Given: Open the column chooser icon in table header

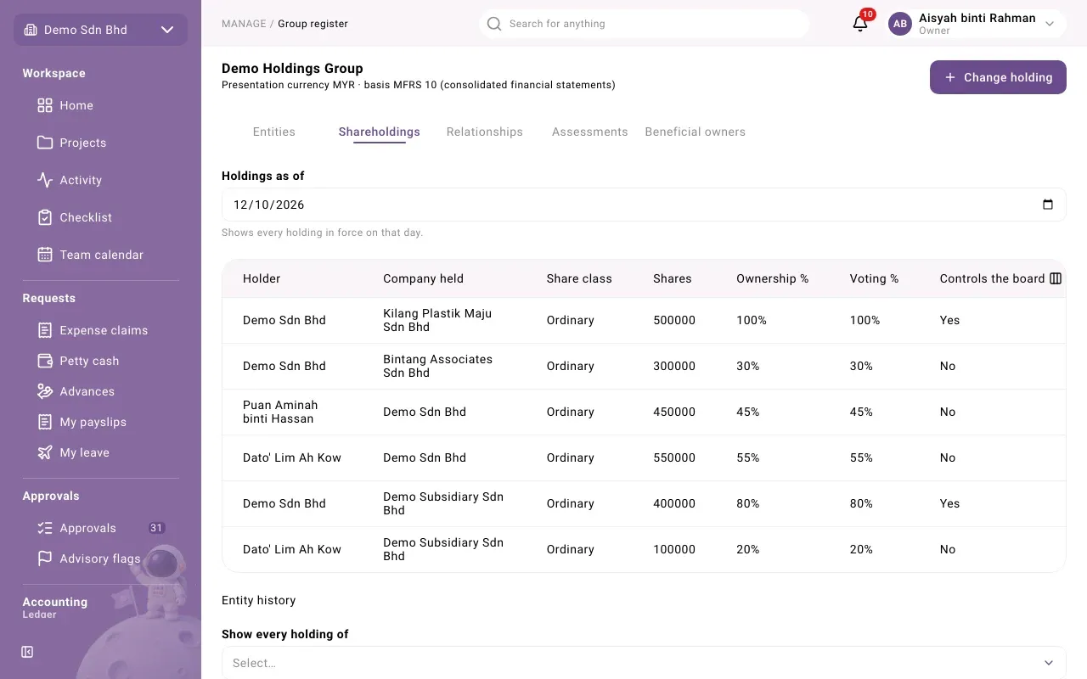Looking at the screenshot, I should pyautogui.click(x=1056, y=278).
